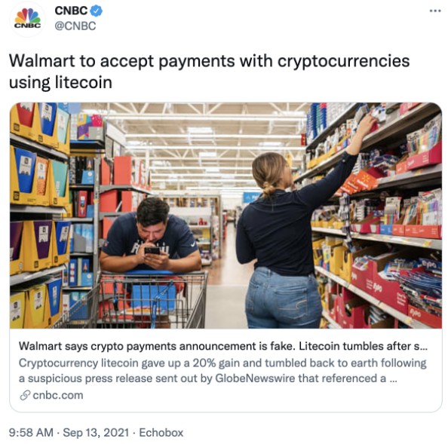
Task: Open the Echobox source label
Action: coord(161,432)
